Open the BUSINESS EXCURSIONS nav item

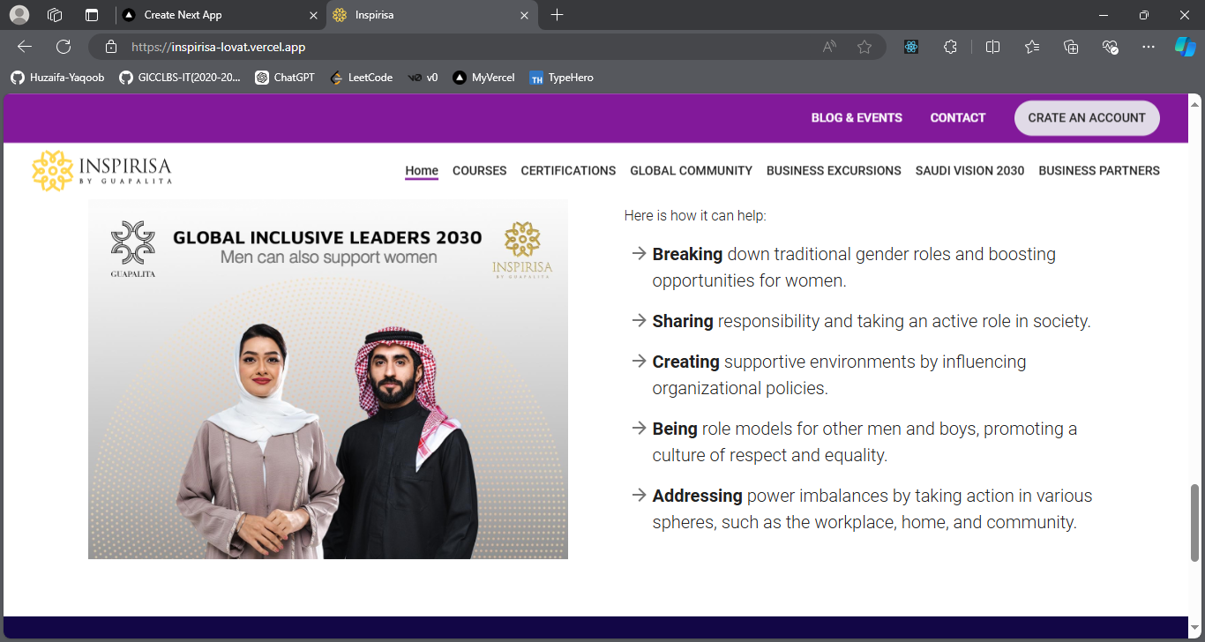pyautogui.click(x=834, y=171)
